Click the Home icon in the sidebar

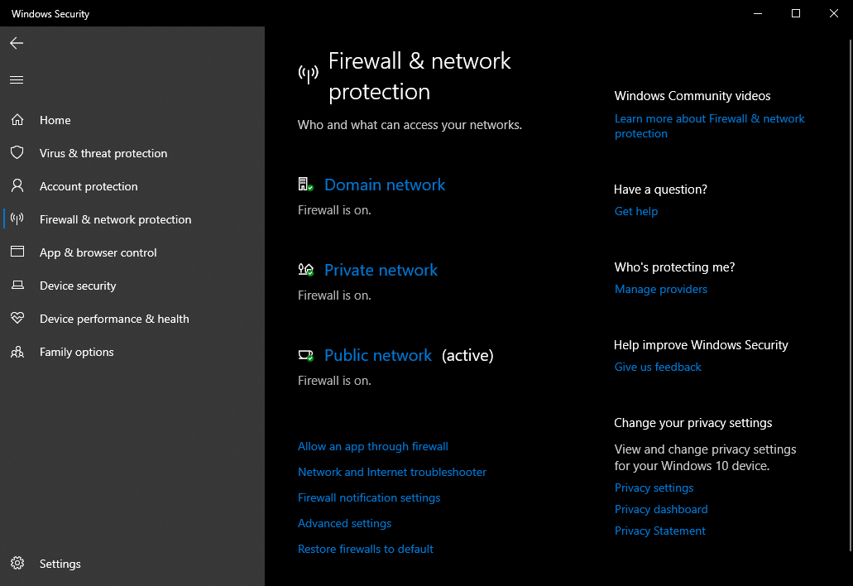tap(17, 120)
